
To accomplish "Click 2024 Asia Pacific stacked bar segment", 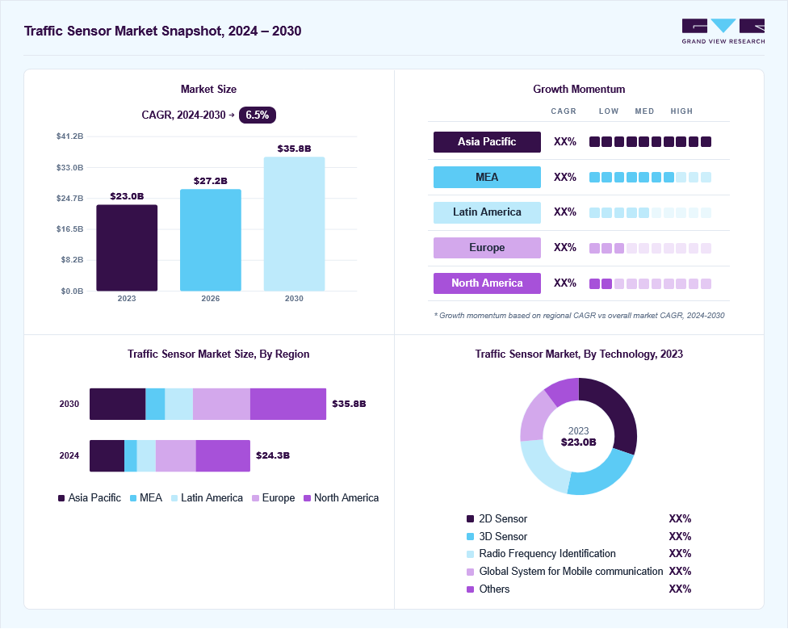I will [x=107, y=455].
